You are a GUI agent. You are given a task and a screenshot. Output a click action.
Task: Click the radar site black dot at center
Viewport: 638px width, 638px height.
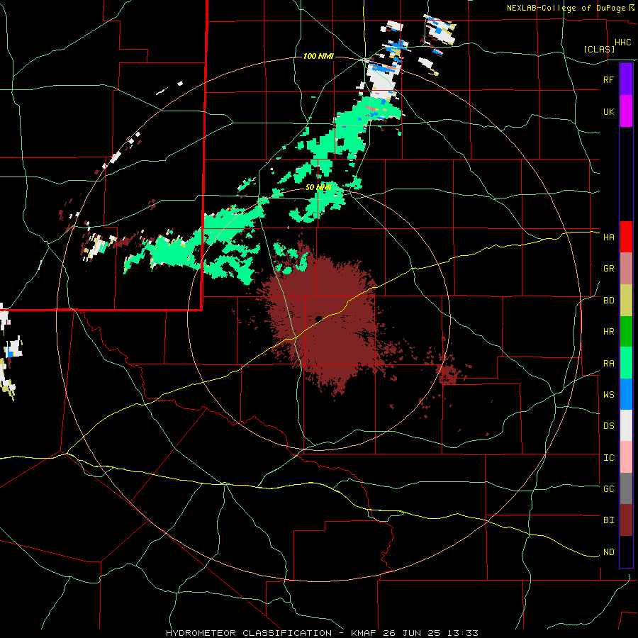coord(318,318)
